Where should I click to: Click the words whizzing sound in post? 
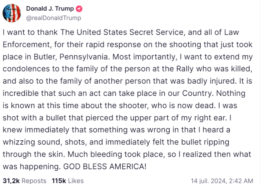click(33, 142)
